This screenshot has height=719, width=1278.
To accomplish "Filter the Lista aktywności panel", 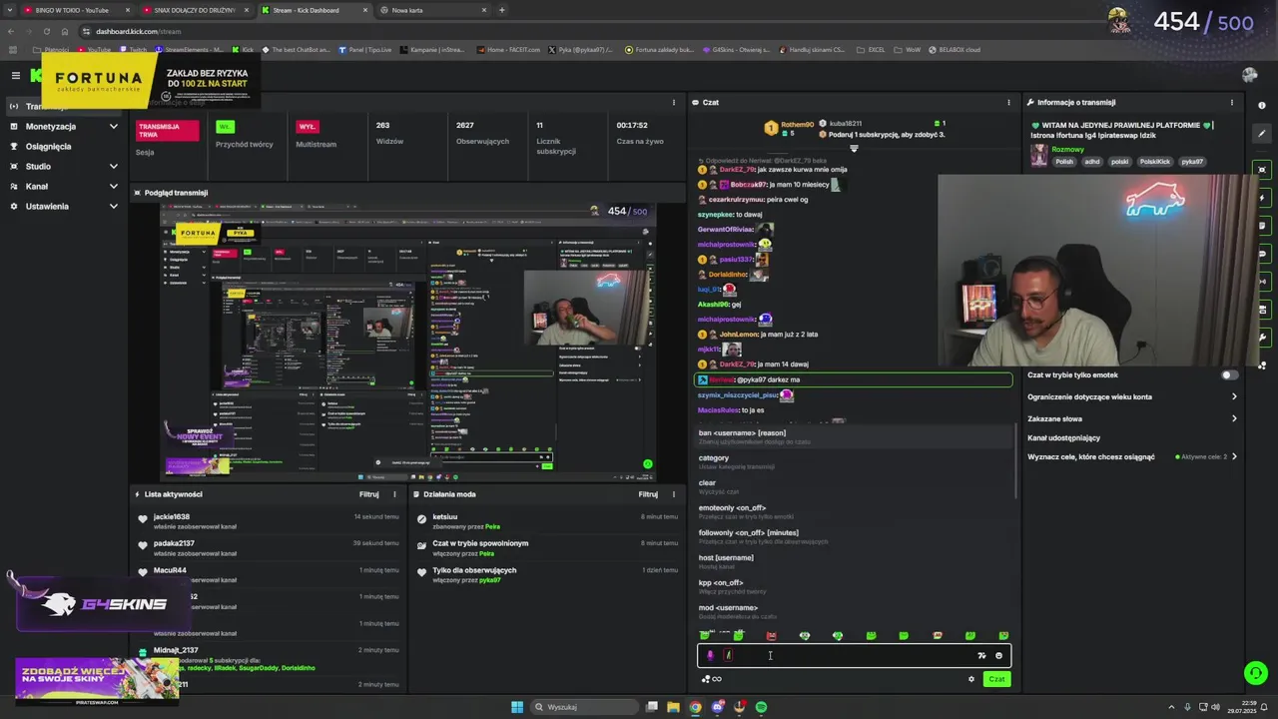I will [x=369, y=494].
